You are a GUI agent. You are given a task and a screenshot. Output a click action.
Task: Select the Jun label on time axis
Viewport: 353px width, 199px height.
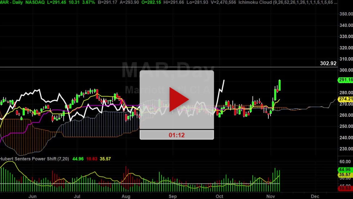32,196
